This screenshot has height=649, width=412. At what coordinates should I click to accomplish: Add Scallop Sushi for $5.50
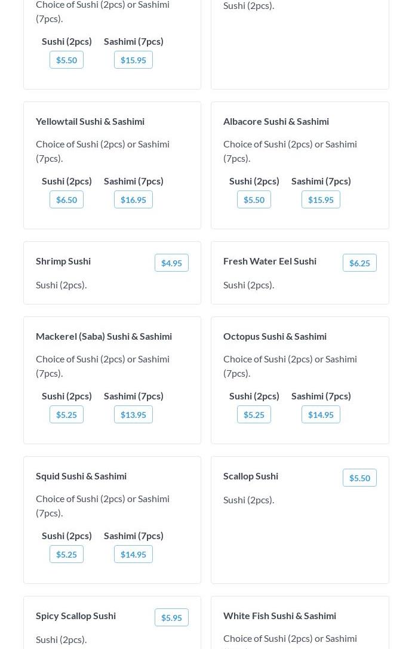(x=359, y=478)
